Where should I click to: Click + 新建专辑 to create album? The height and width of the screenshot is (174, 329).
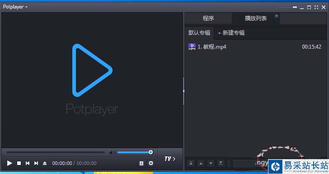[x=231, y=33]
